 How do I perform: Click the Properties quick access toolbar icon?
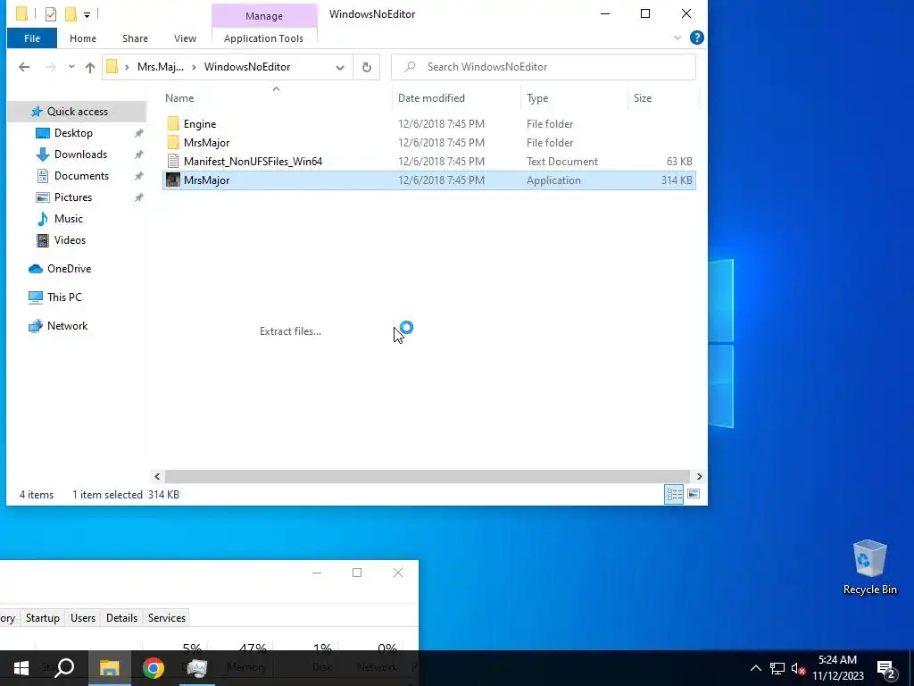pyautogui.click(x=51, y=14)
